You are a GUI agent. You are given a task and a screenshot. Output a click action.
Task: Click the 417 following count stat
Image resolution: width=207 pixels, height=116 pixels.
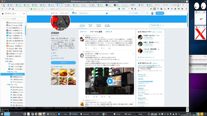(91, 25)
